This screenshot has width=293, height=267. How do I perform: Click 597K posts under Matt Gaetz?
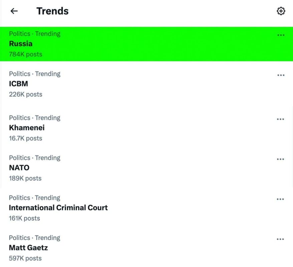coord(25,258)
